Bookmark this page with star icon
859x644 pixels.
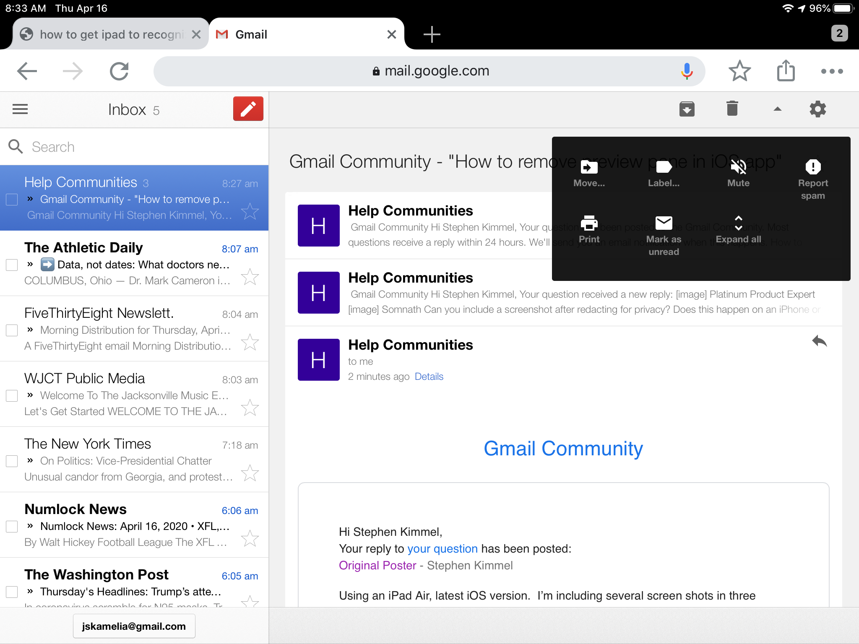(x=739, y=71)
